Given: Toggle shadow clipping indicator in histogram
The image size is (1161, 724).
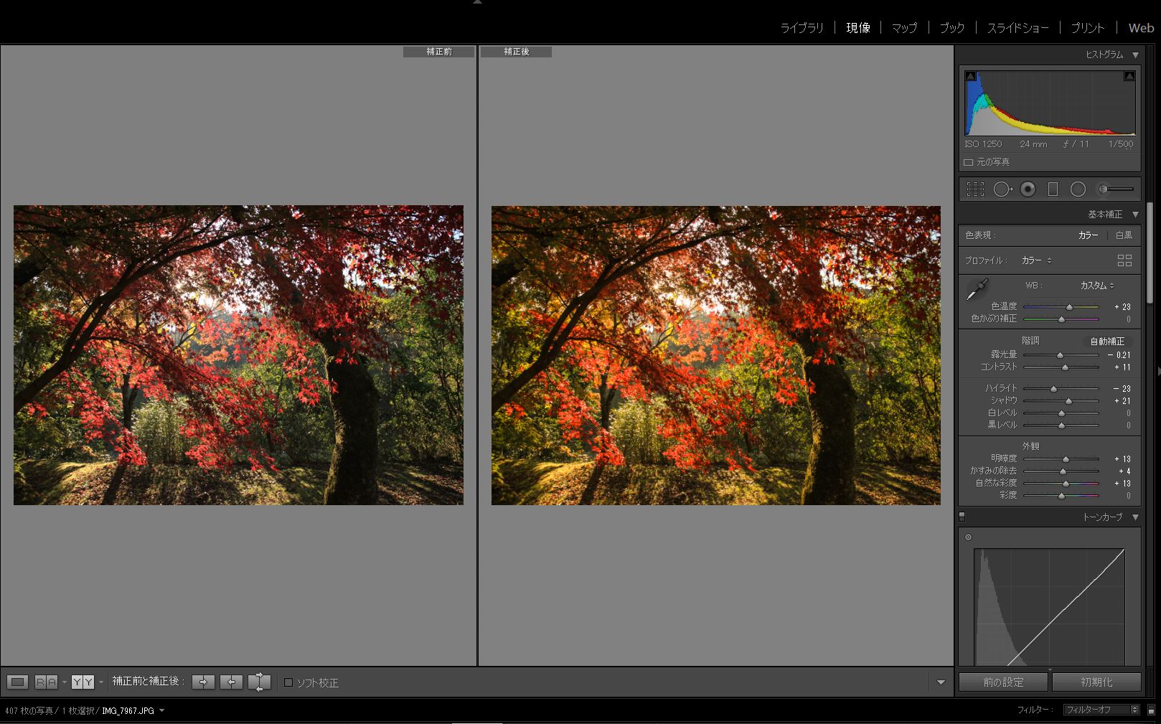Looking at the screenshot, I should coord(970,76).
